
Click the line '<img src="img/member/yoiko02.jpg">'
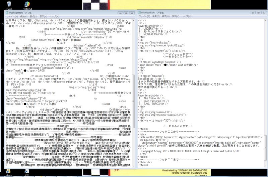point(161,45)
